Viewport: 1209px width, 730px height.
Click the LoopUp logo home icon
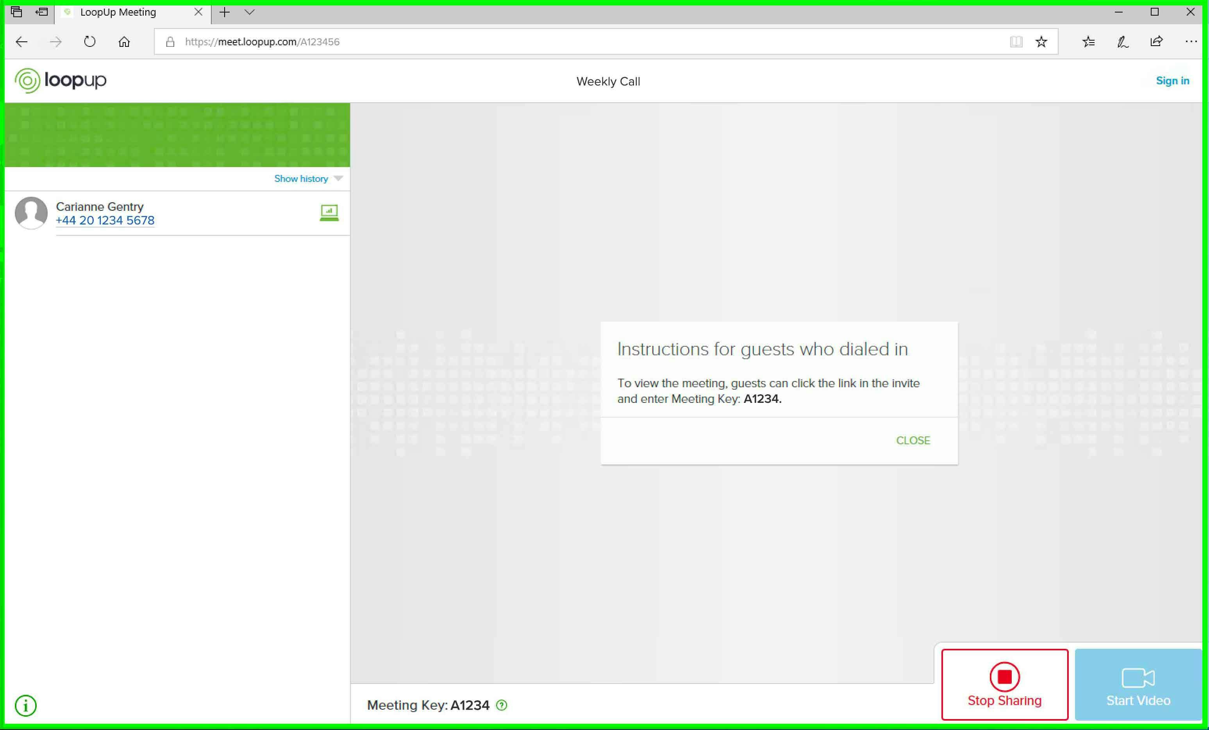[61, 80]
